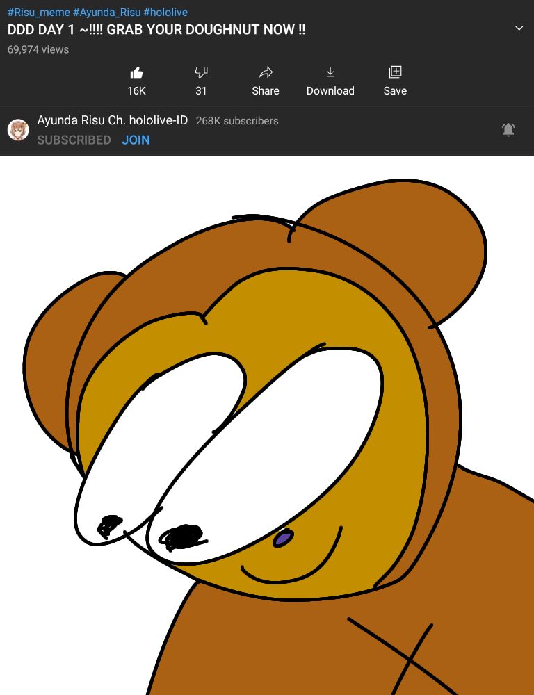Viewport: 534px width, 695px height.
Task: Open Ayunda Risu channel avatar
Action: tap(18, 130)
